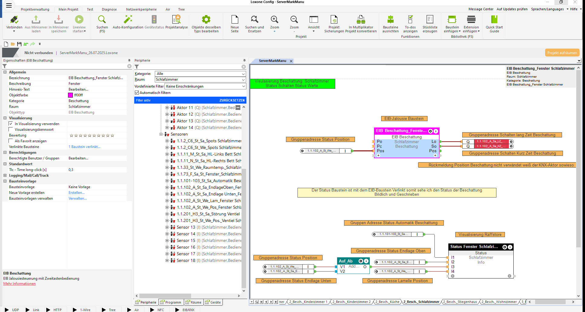Open the 2_Besch._Küche page tab
This screenshot has width=585, height=312.
point(387,302)
